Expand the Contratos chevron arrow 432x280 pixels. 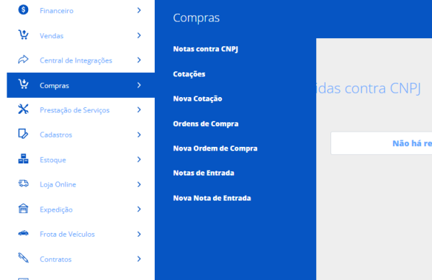139,259
